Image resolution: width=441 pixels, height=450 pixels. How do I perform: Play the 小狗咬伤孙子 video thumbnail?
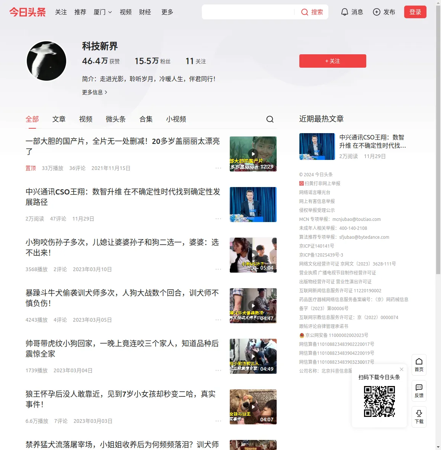[x=253, y=255]
